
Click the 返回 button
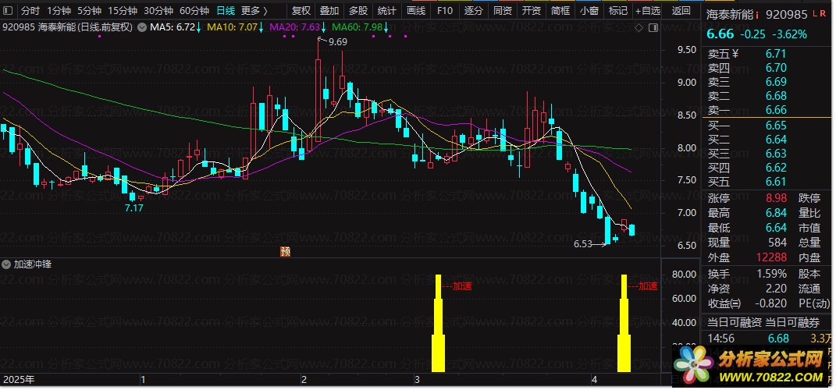click(x=681, y=11)
